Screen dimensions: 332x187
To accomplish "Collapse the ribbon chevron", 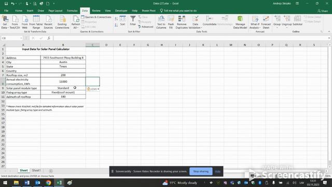I will [x=329, y=32].
